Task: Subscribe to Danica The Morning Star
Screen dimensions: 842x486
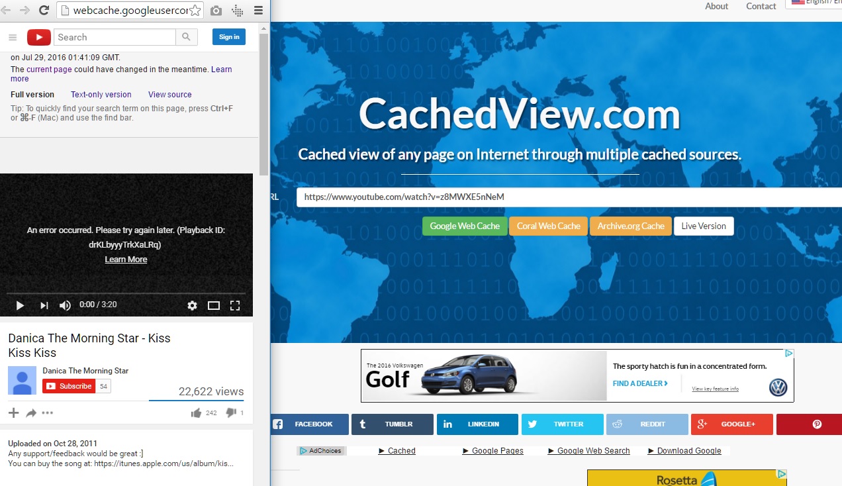Action: (69, 386)
